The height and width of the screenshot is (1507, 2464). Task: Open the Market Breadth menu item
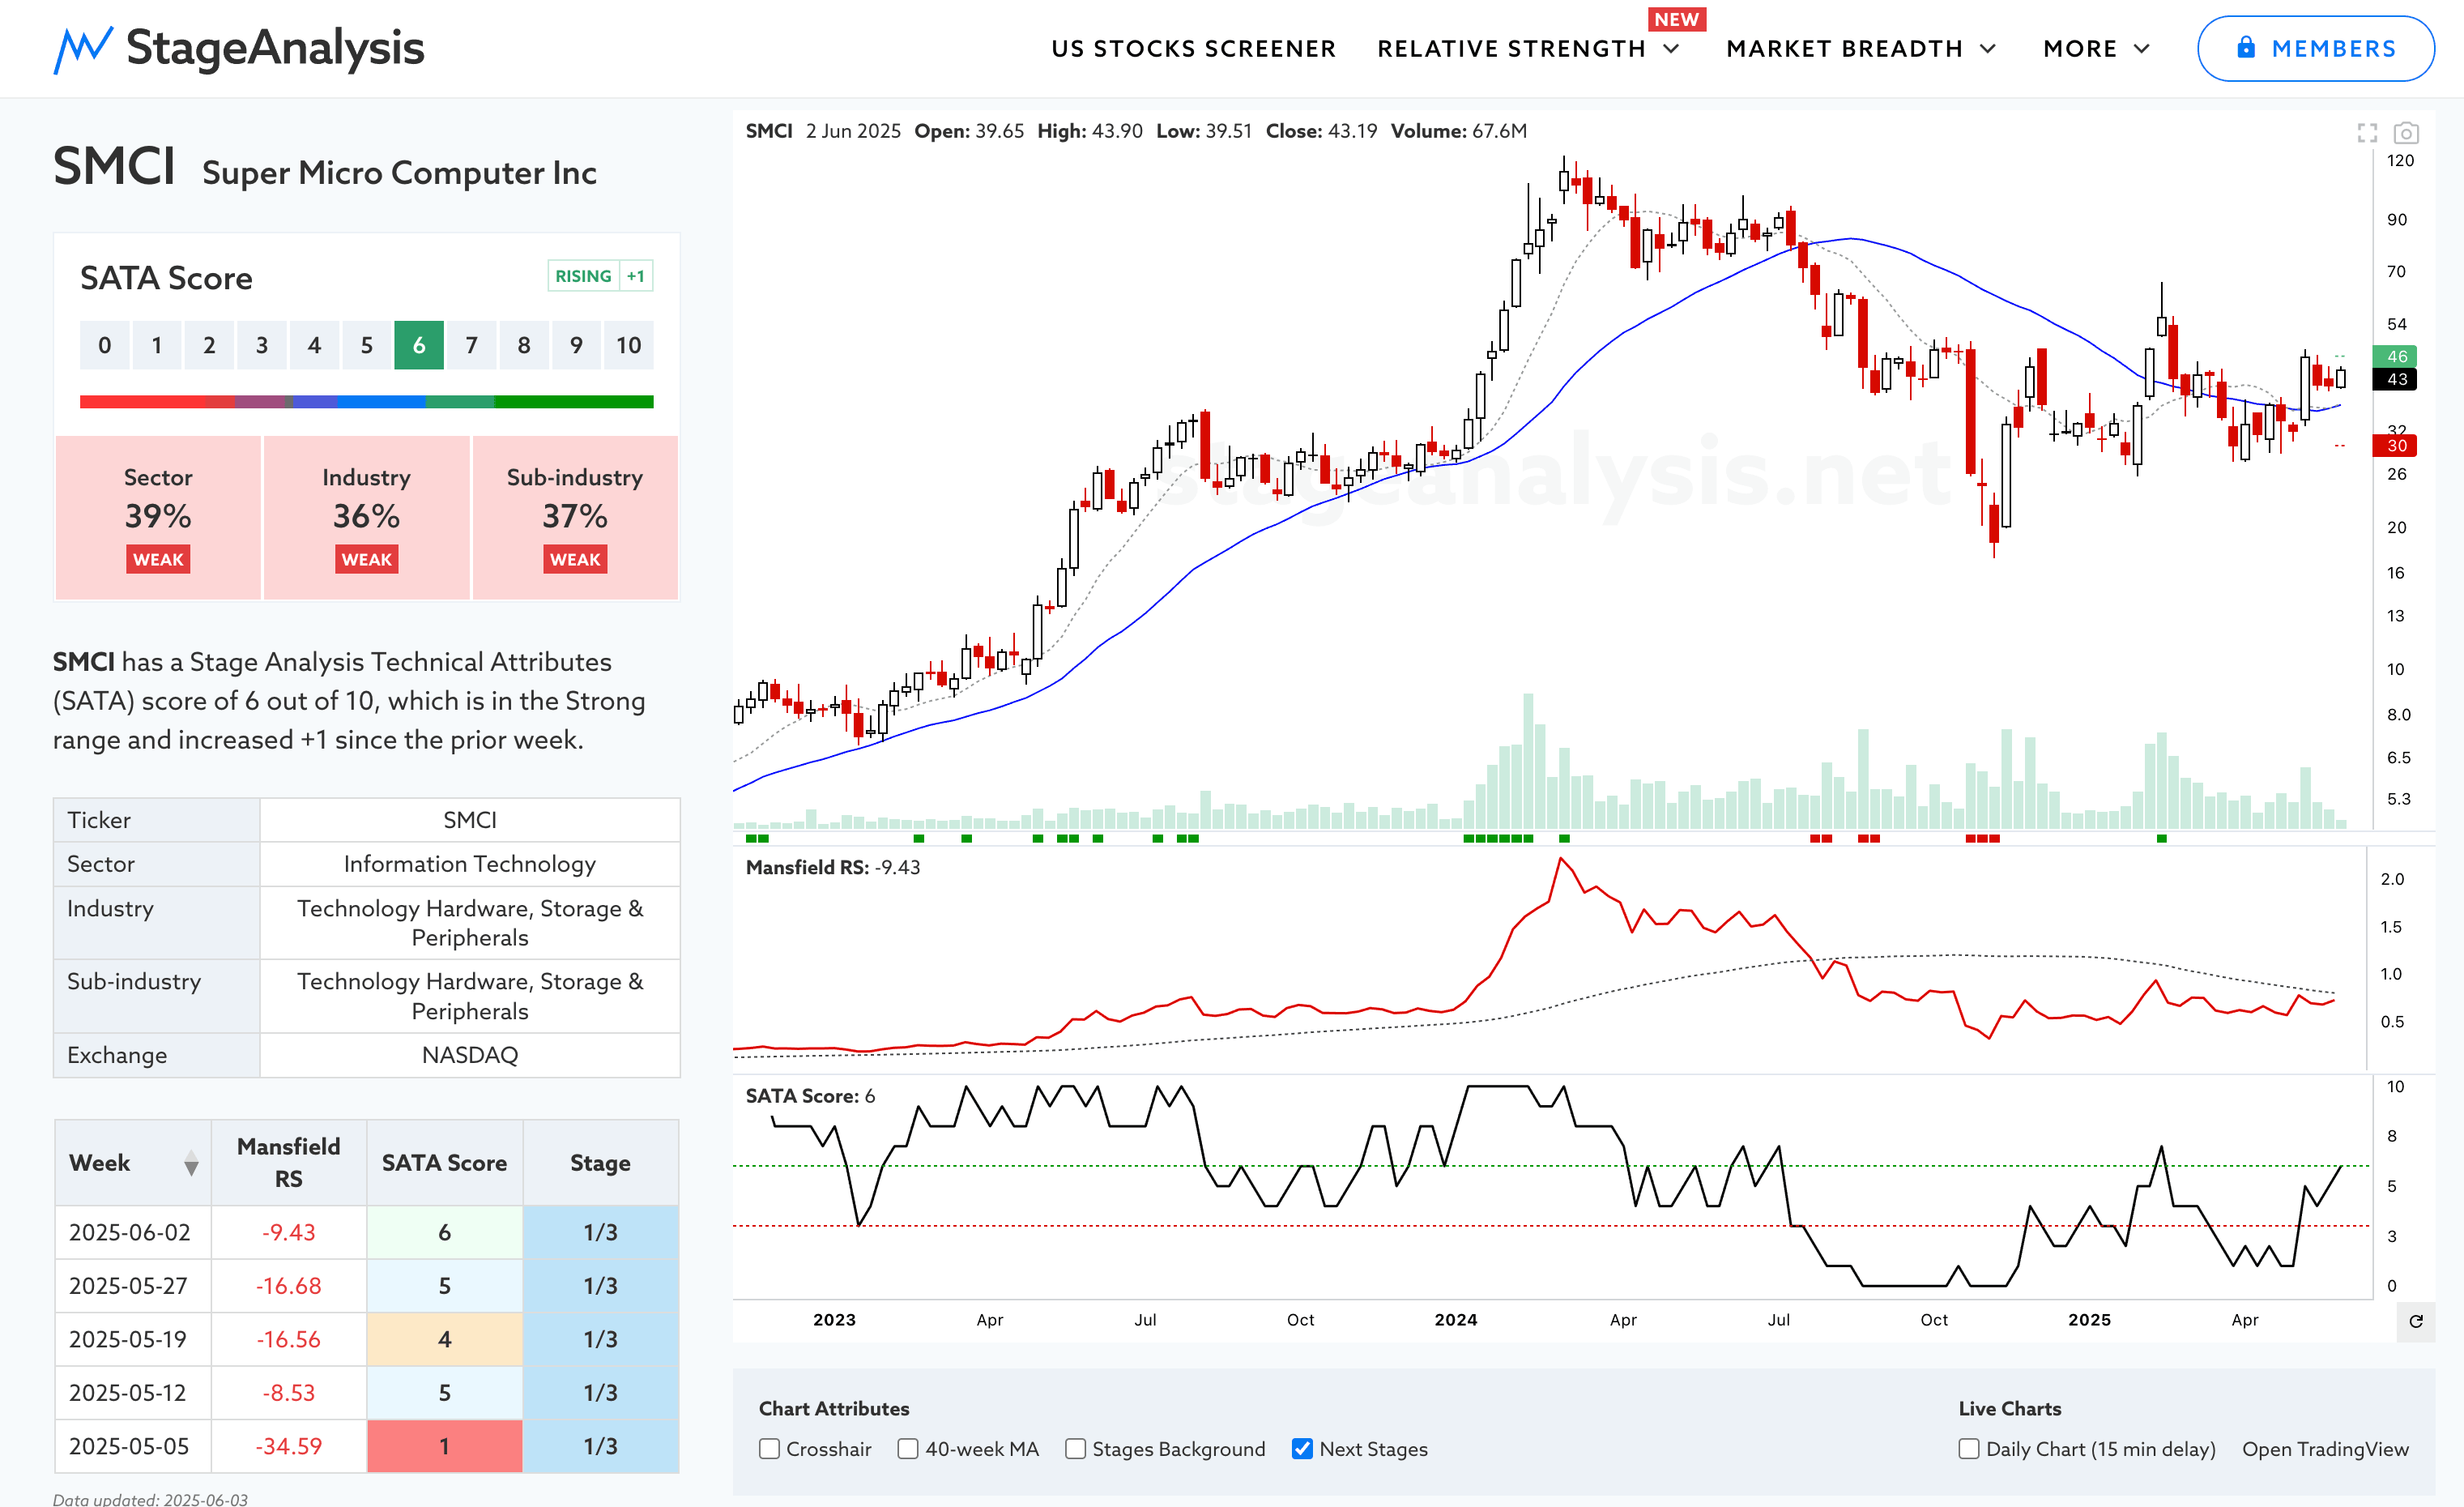point(1844,49)
